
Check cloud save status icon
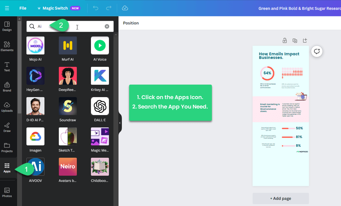pos(125,8)
